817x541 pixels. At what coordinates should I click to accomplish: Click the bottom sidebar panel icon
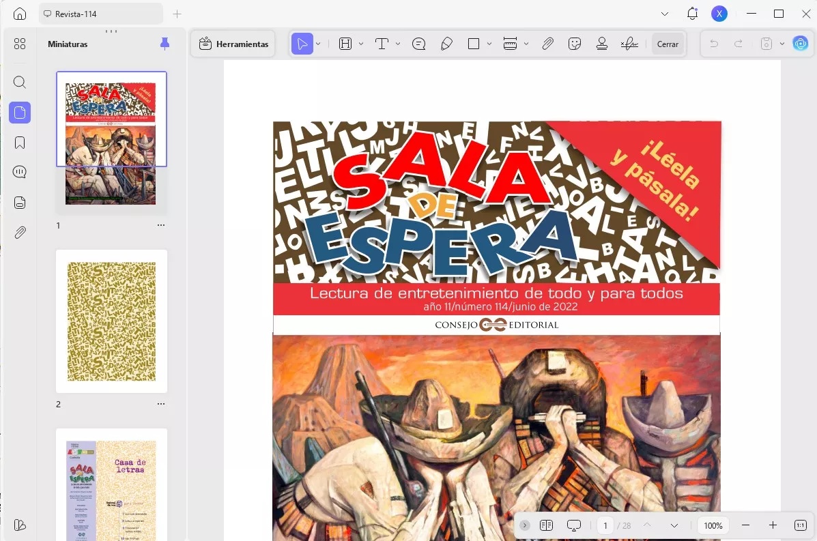tap(20, 525)
